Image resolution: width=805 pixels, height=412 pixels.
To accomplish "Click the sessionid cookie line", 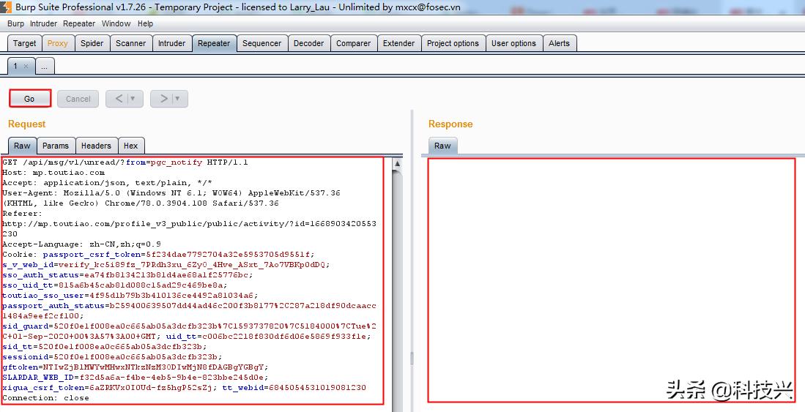I will click(112, 357).
